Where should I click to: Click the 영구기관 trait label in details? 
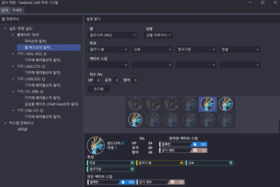95,169
